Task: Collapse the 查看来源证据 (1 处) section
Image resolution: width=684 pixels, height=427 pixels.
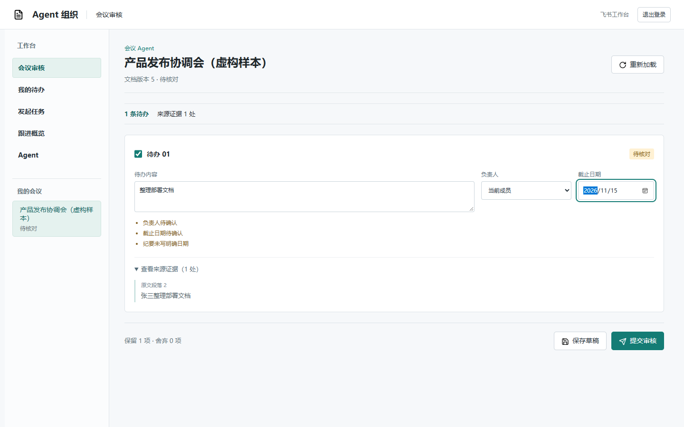Action: tap(167, 269)
